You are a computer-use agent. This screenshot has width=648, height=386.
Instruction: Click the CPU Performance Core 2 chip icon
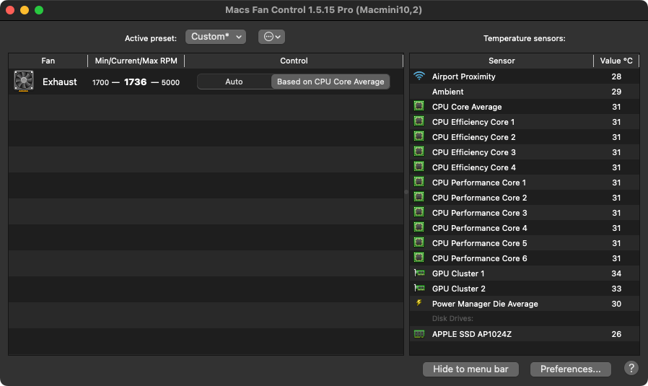419,197
